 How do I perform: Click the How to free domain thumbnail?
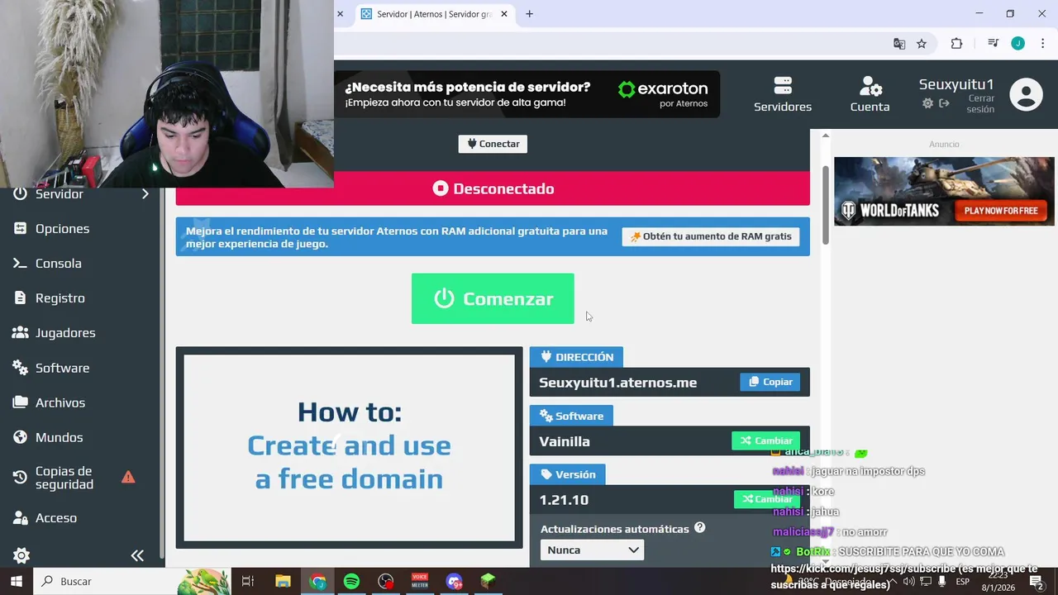coord(349,447)
